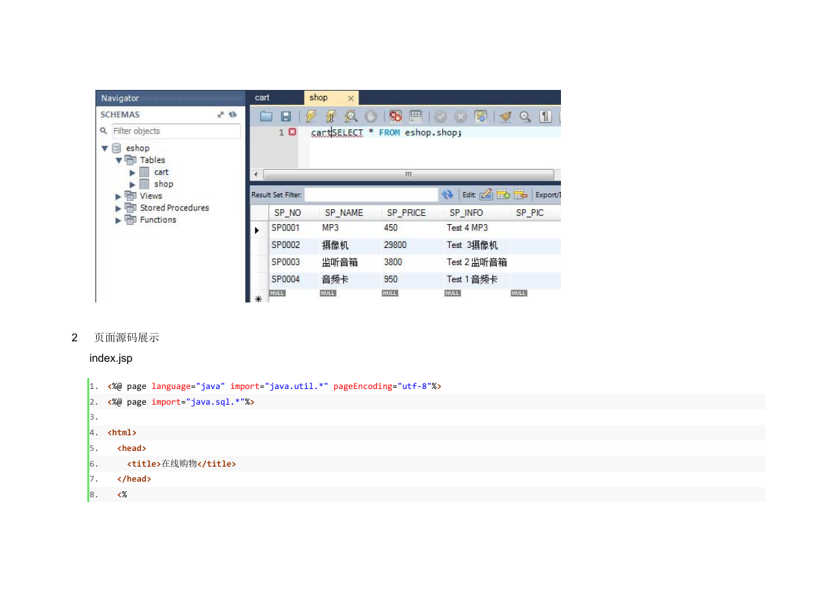Expand the shop table node

[133, 184]
